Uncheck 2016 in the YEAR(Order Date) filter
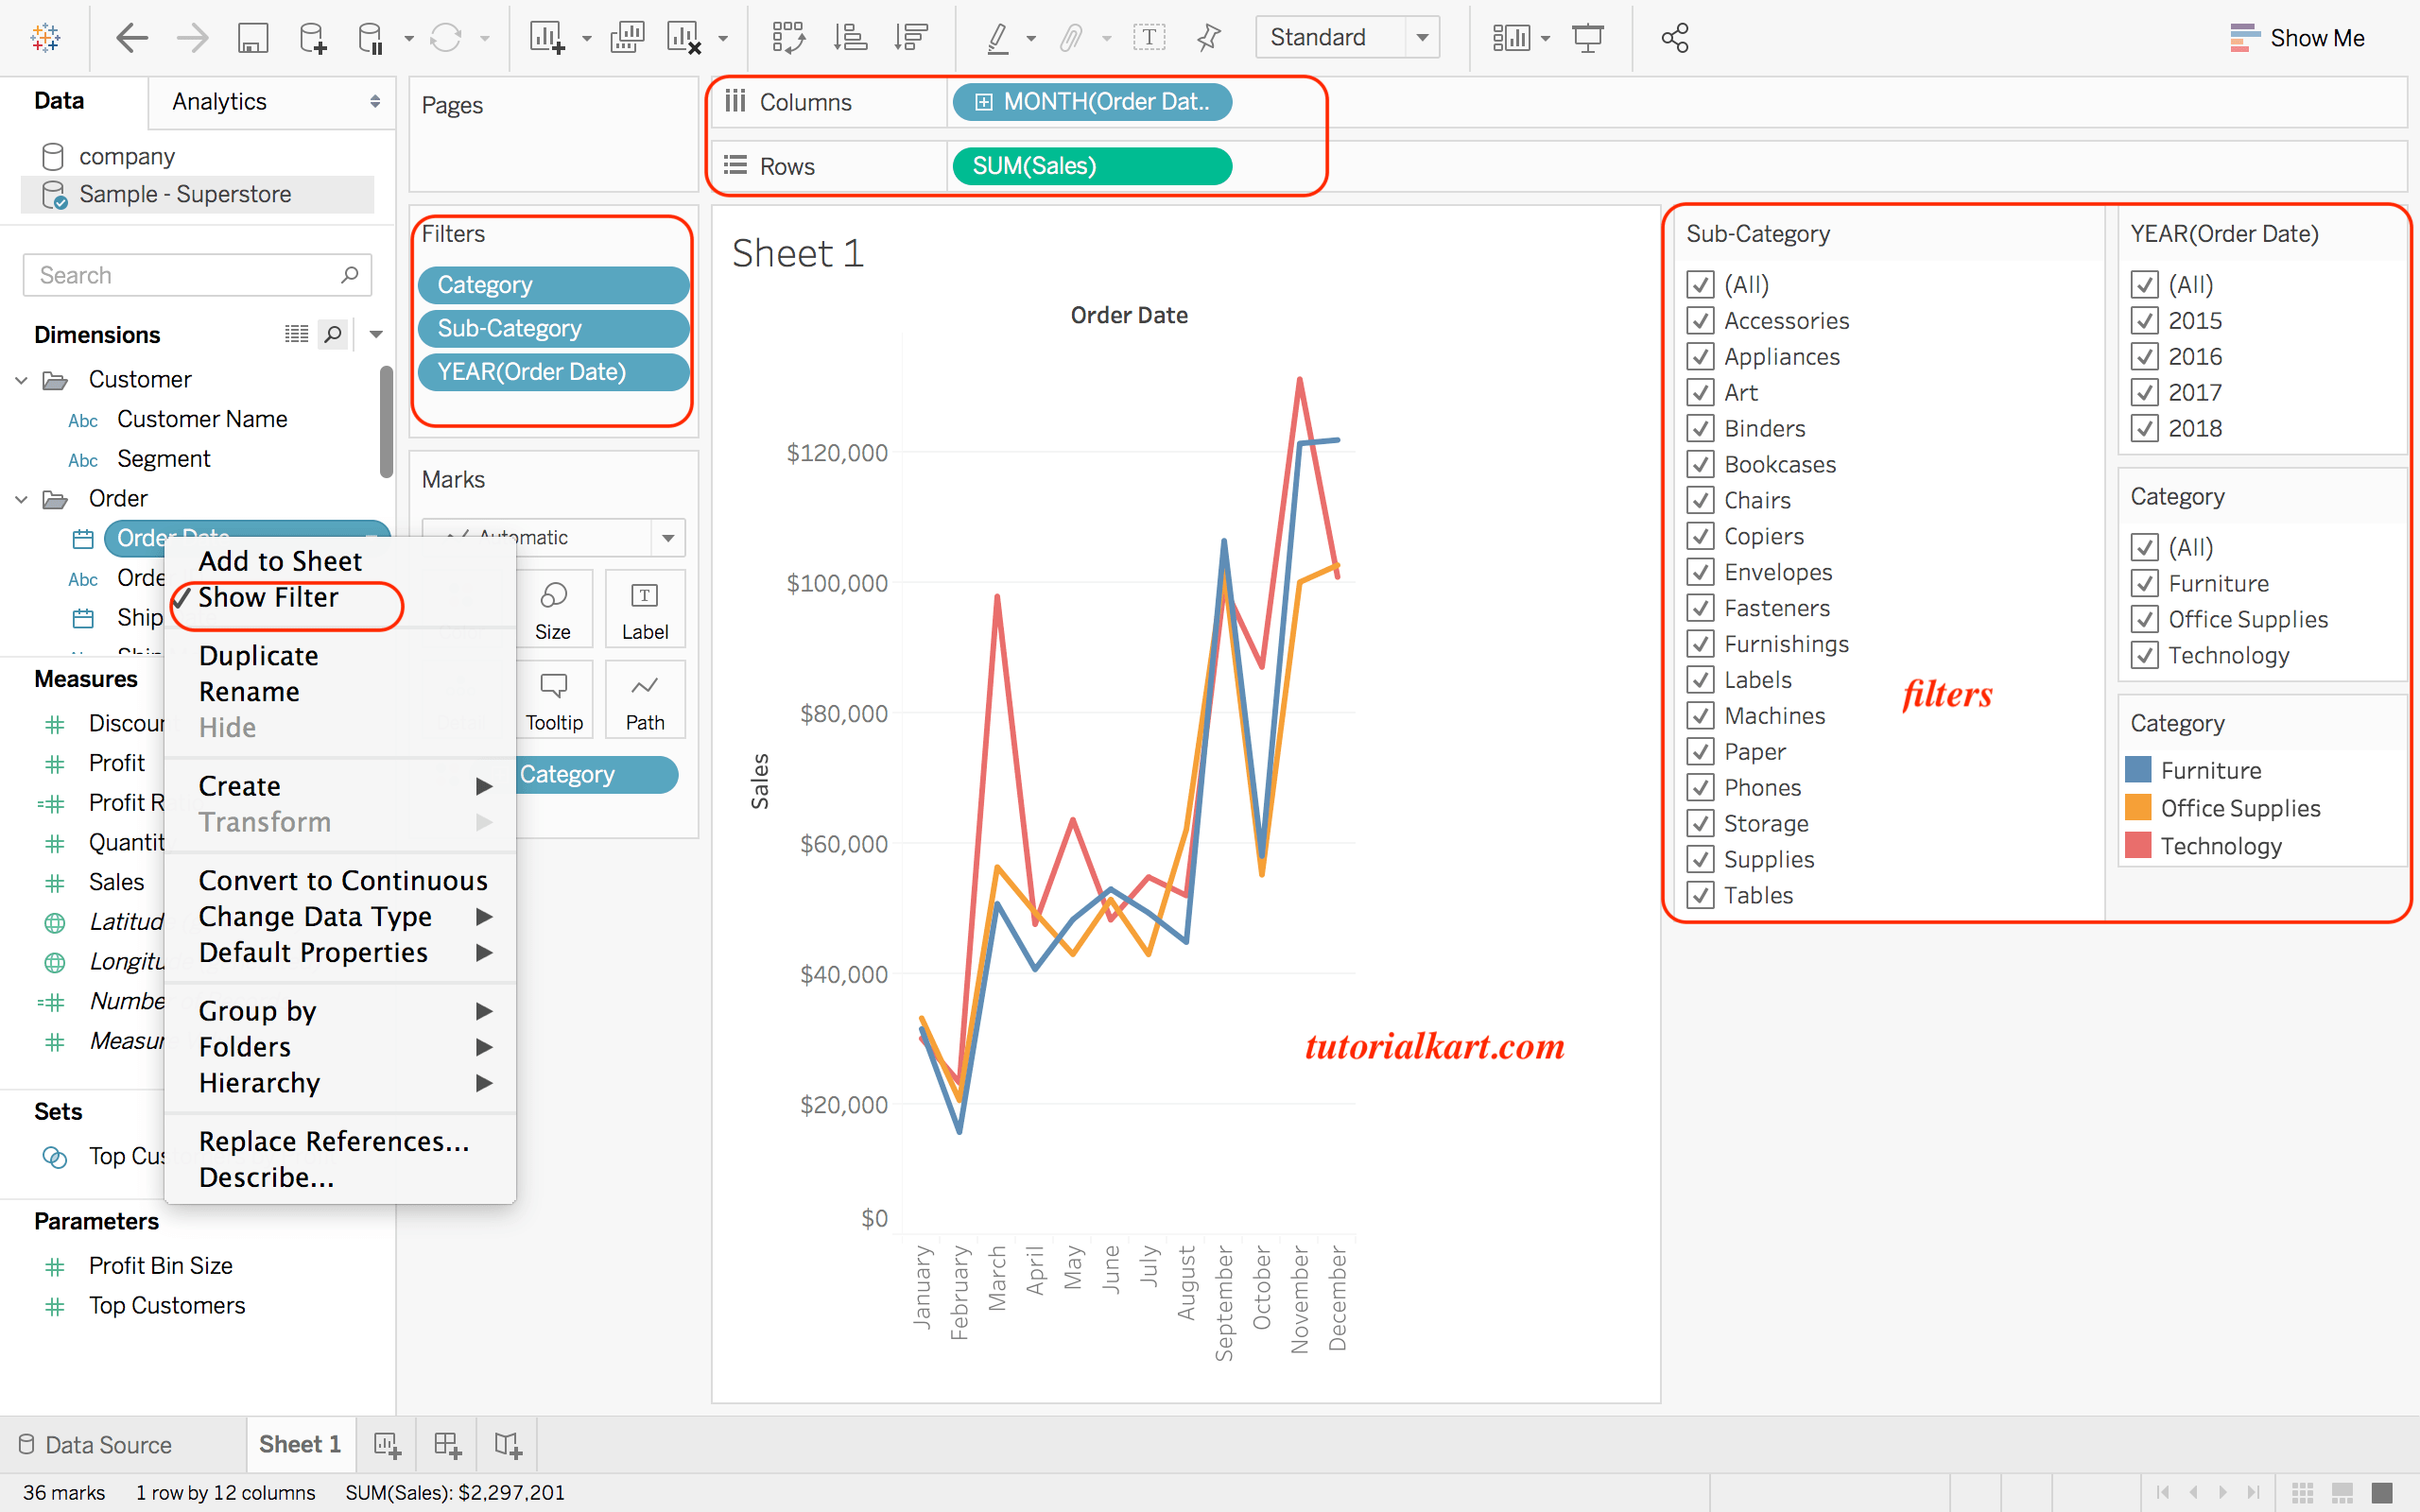This screenshot has height=1512, width=2420. [2144, 356]
